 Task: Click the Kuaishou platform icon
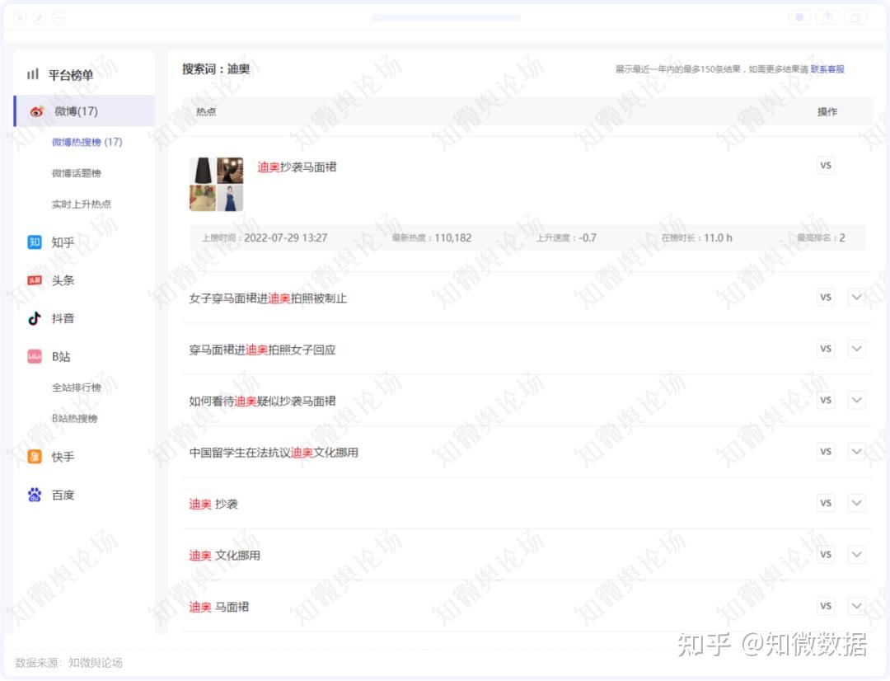pos(35,457)
